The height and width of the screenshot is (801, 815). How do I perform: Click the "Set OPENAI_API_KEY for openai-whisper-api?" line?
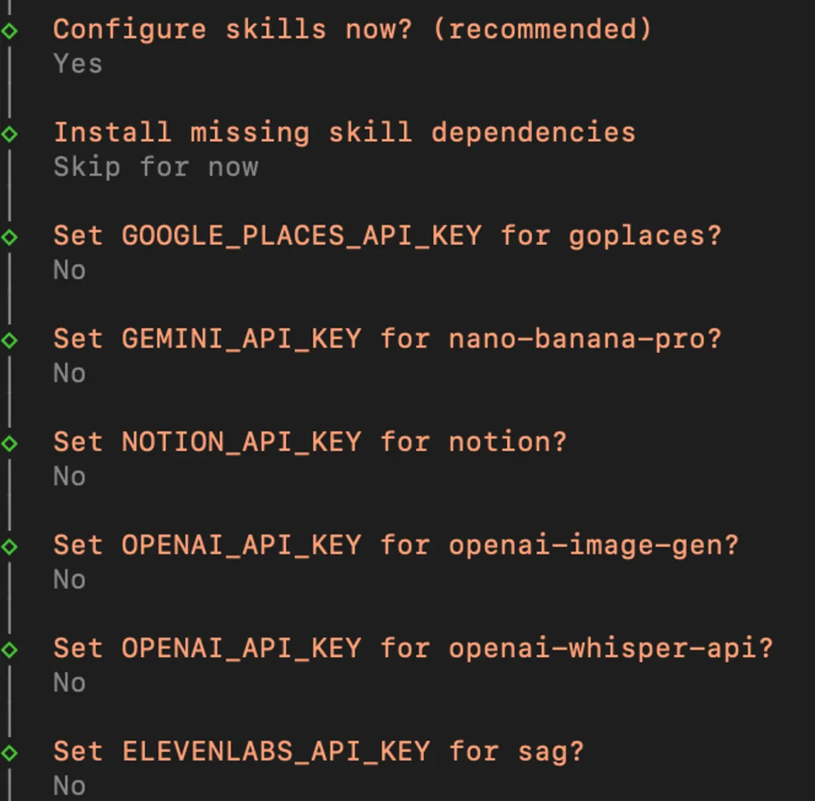[x=413, y=649]
